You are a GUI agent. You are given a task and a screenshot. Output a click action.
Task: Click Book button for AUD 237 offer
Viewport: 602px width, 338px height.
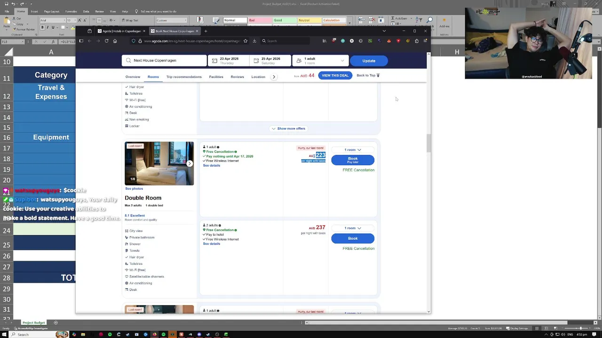pos(353,238)
